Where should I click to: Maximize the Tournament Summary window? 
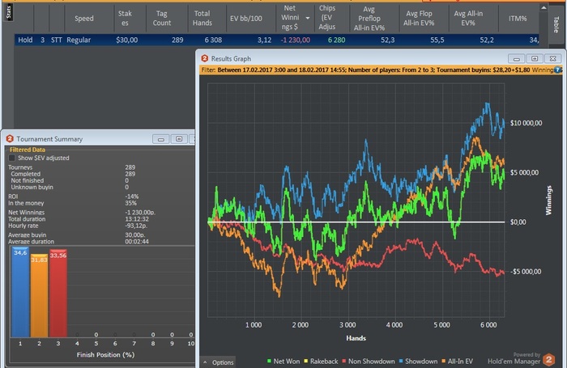[179, 139]
